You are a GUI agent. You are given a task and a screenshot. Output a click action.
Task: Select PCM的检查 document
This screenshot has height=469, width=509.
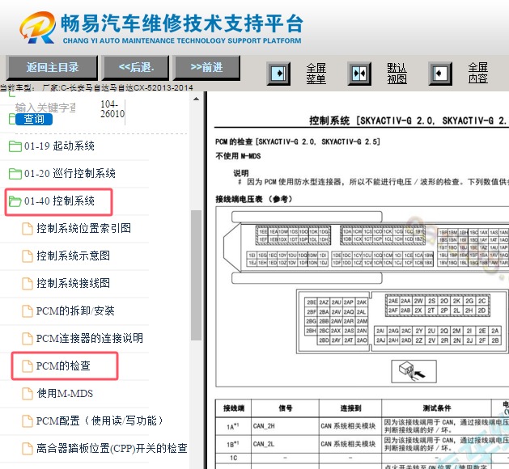tap(63, 365)
